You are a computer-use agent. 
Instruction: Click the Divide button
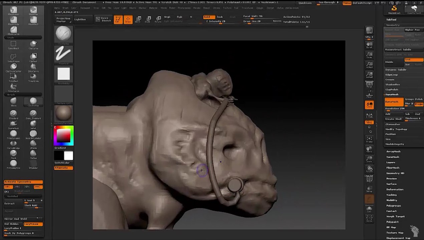point(394,62)
